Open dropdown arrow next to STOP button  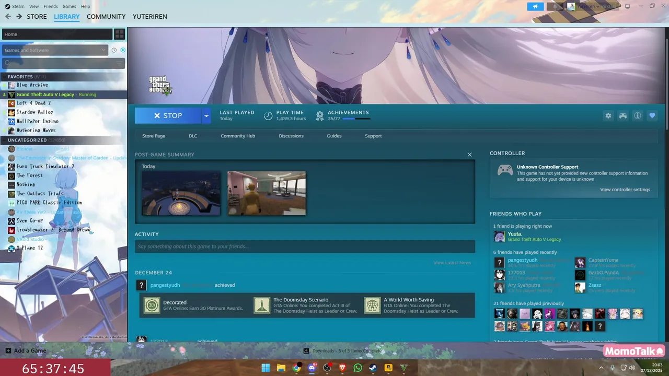pyautogui.click(x=206, y=116)
